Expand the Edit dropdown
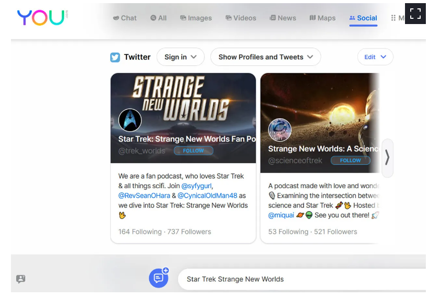The height and width of the screenshot is (298, 429). [375, 57]
